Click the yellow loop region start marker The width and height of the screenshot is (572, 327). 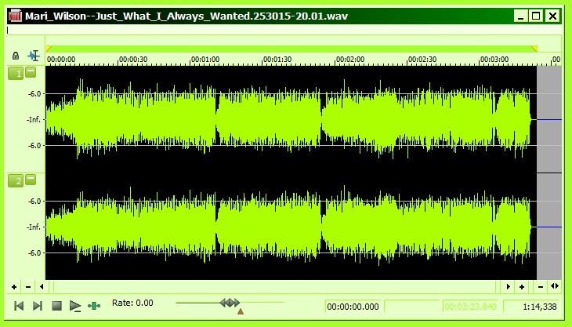pos(49,49)
